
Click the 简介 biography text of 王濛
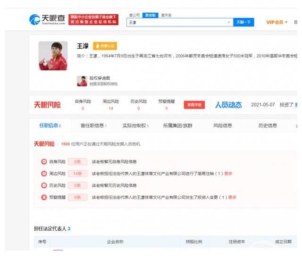point(187,56)
